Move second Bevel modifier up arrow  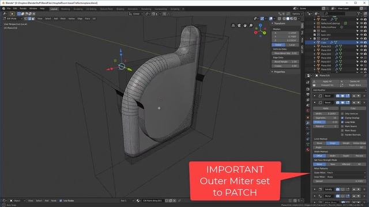[x=354, y=102]
